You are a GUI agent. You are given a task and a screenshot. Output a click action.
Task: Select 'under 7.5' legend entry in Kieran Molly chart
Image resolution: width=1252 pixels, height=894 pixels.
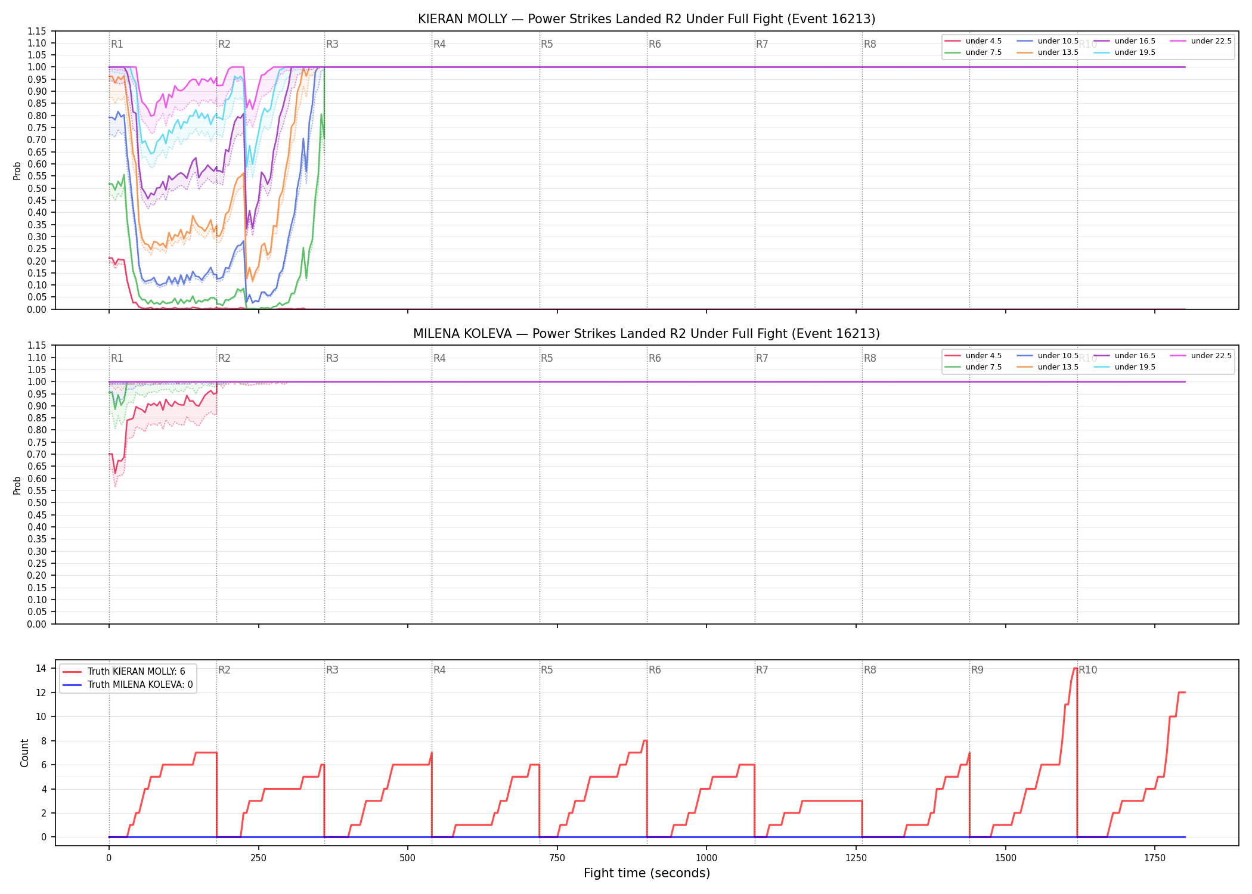pyautogui.click(x=973, y=52)
